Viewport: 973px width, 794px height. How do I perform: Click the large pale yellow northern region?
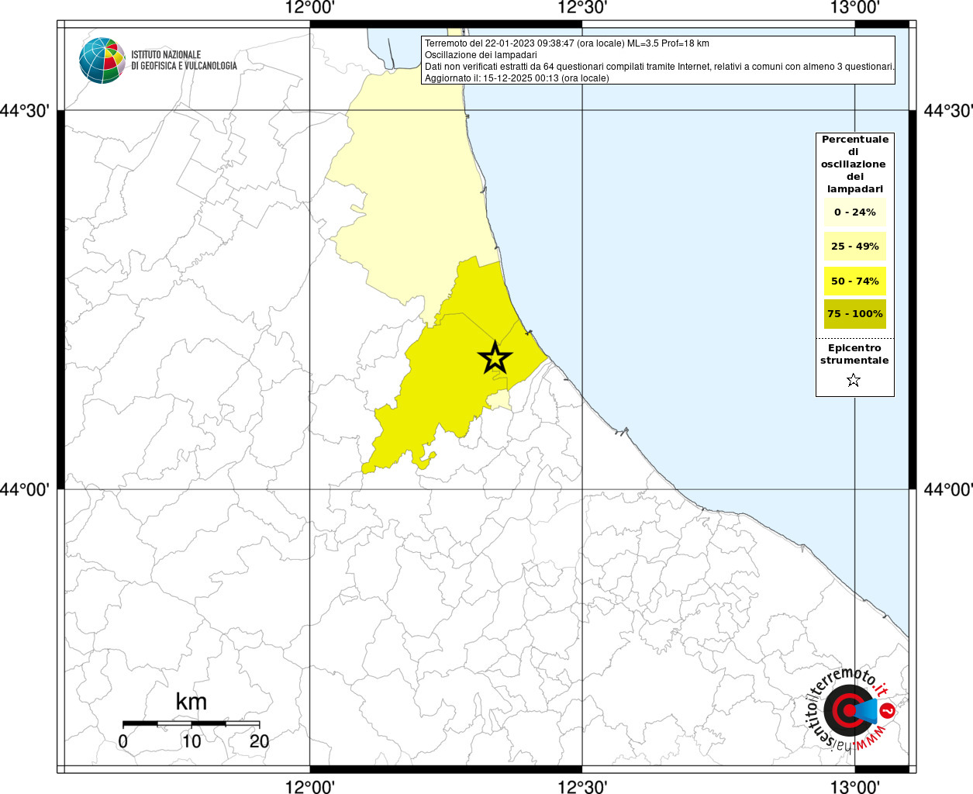coord(411,194)
